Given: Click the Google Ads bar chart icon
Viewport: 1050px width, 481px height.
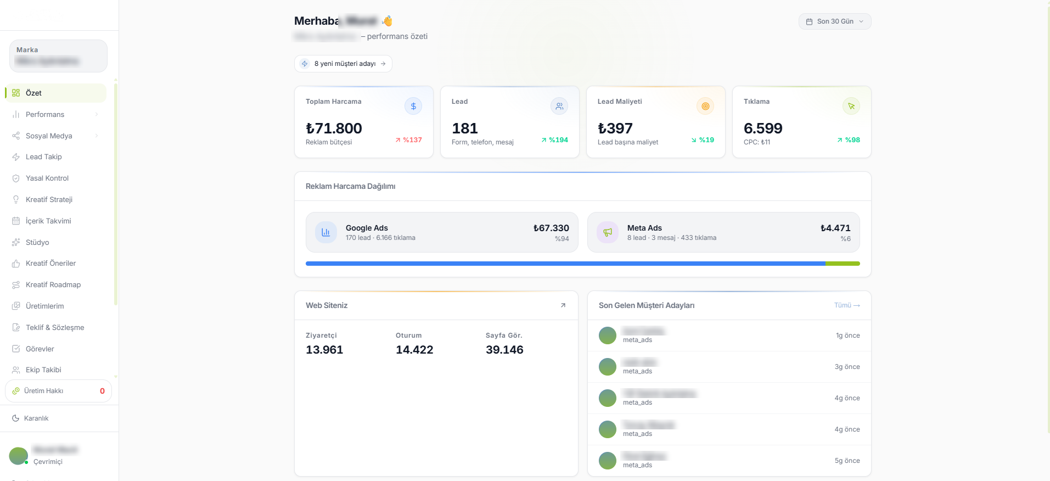Looking at the screenshot, I should (x=326, y=232).
